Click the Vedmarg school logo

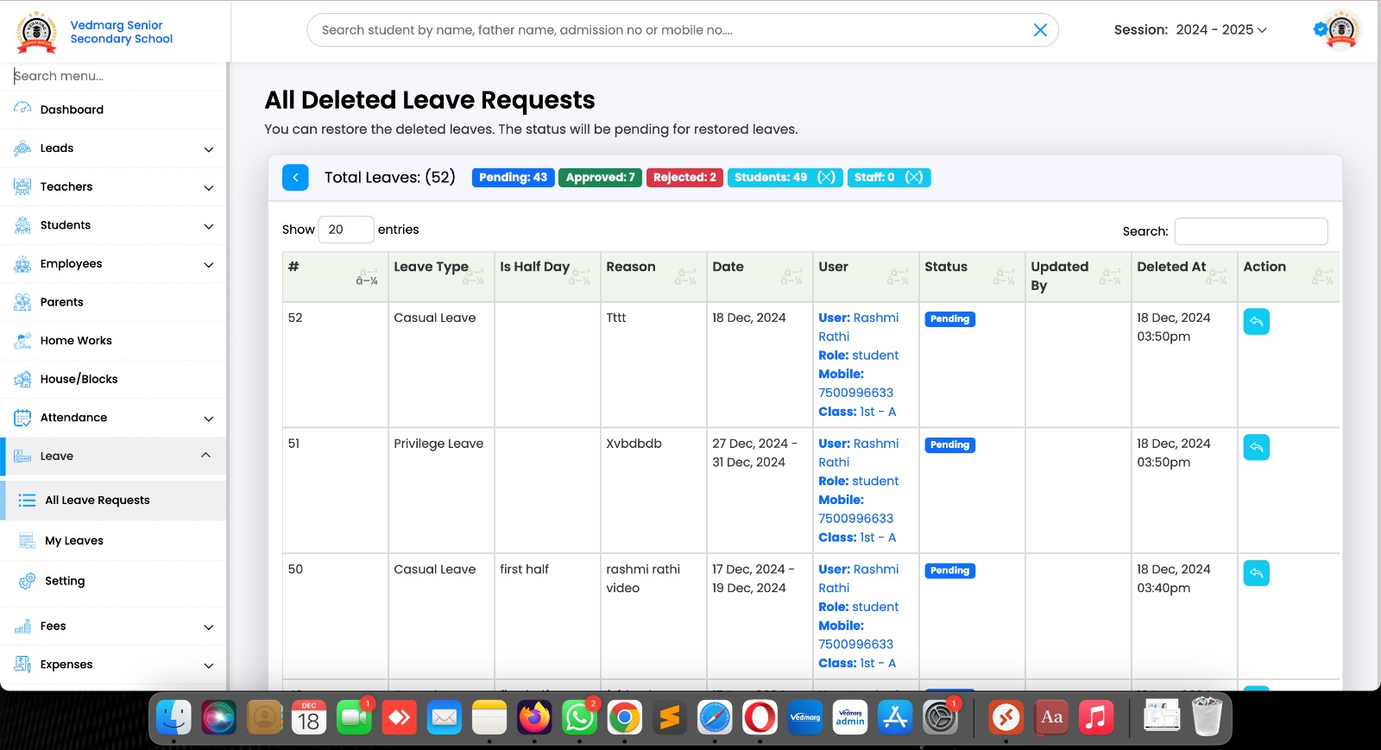click(x=37, y=32)
